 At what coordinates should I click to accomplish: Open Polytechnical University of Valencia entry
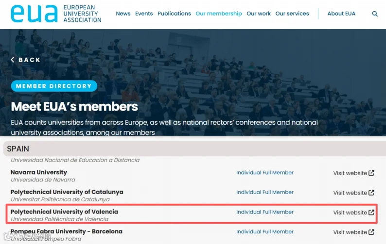pos(64,211)
